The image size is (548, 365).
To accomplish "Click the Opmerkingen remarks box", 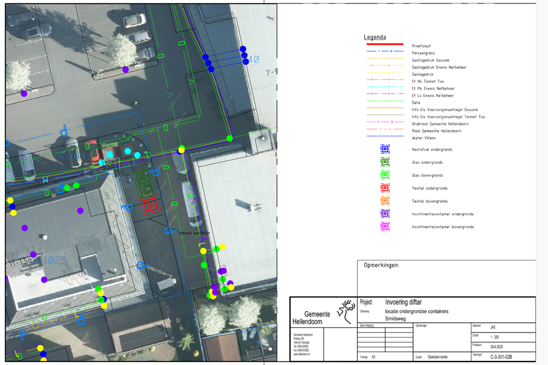I will click(447, 278).
